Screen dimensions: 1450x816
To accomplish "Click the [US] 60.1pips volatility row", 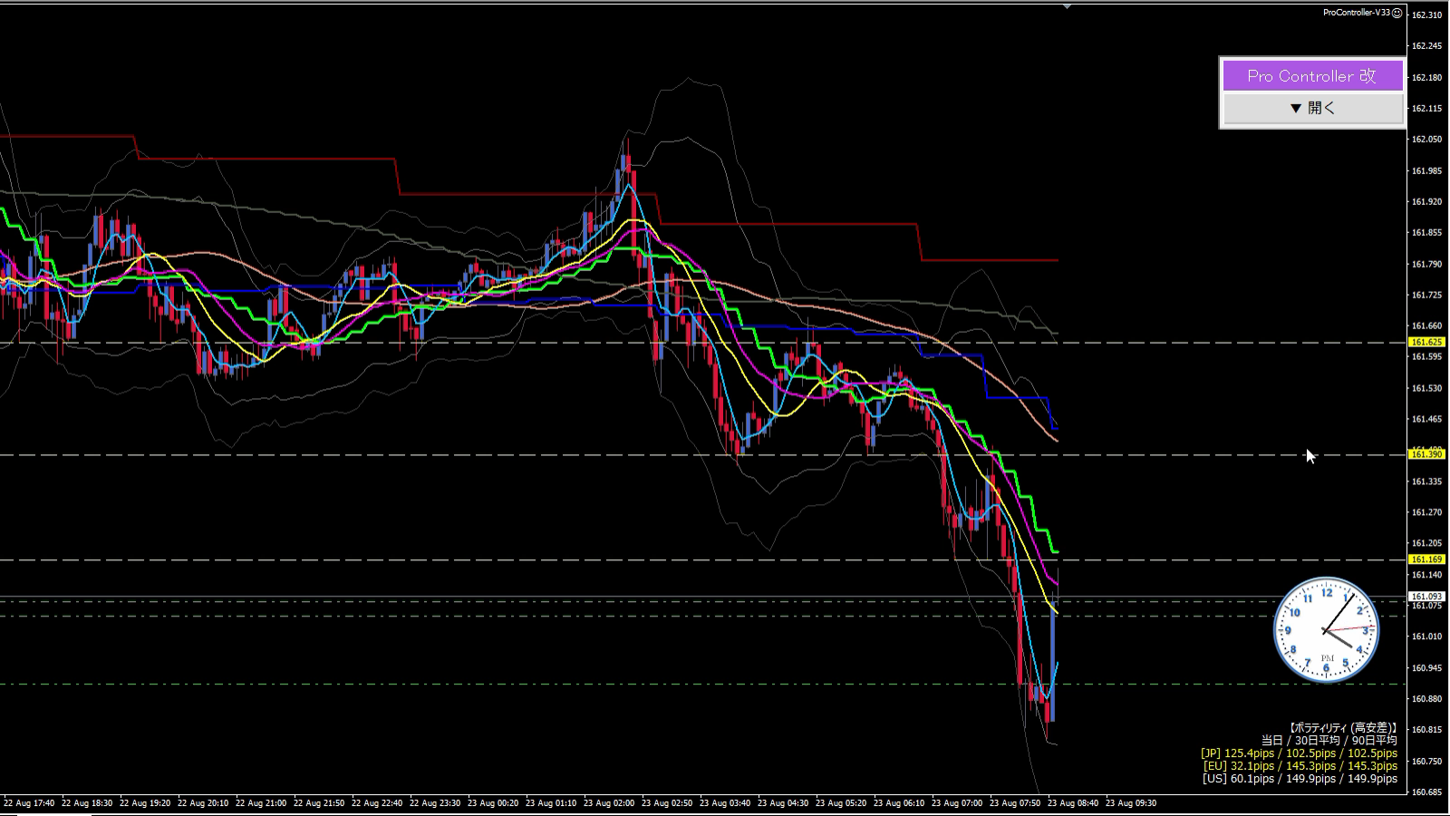I will [x=1300, y=778].
